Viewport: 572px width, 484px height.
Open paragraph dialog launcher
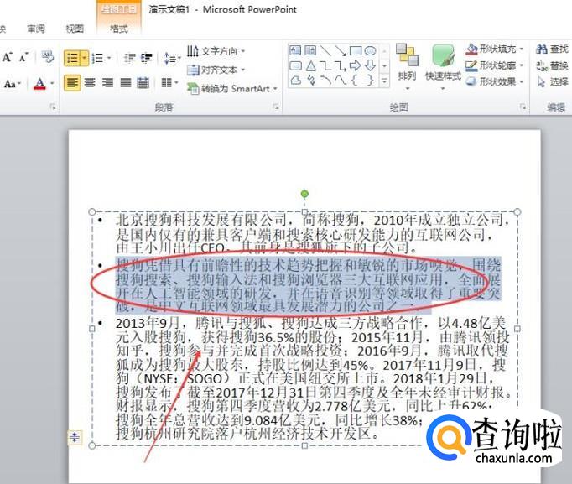[x=276, y=107]
